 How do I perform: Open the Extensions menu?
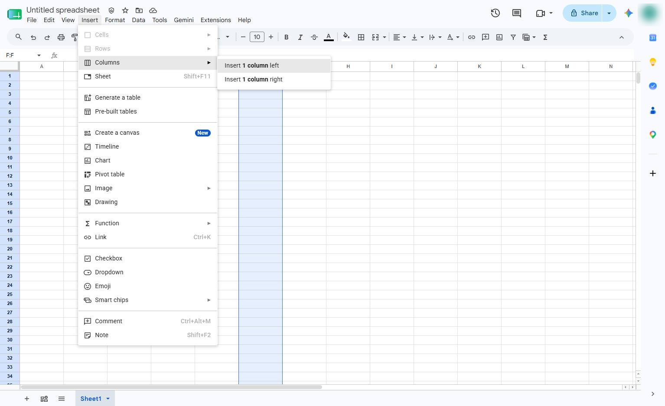(215, 20)
